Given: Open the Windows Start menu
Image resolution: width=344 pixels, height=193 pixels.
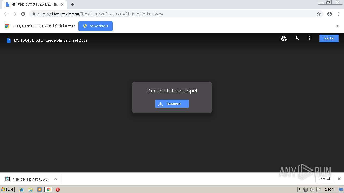Looking at the screenshot, I should (8, 190).
